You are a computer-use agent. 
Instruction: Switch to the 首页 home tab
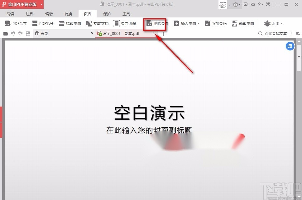point(45,33)
